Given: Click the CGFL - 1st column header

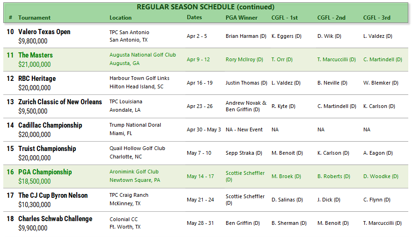Looking at the screenshot, I should 285,18.
